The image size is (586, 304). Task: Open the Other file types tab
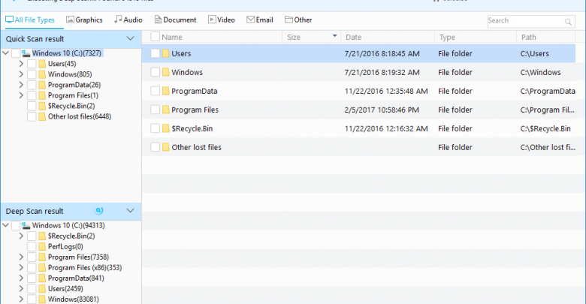tap(298, 20)
